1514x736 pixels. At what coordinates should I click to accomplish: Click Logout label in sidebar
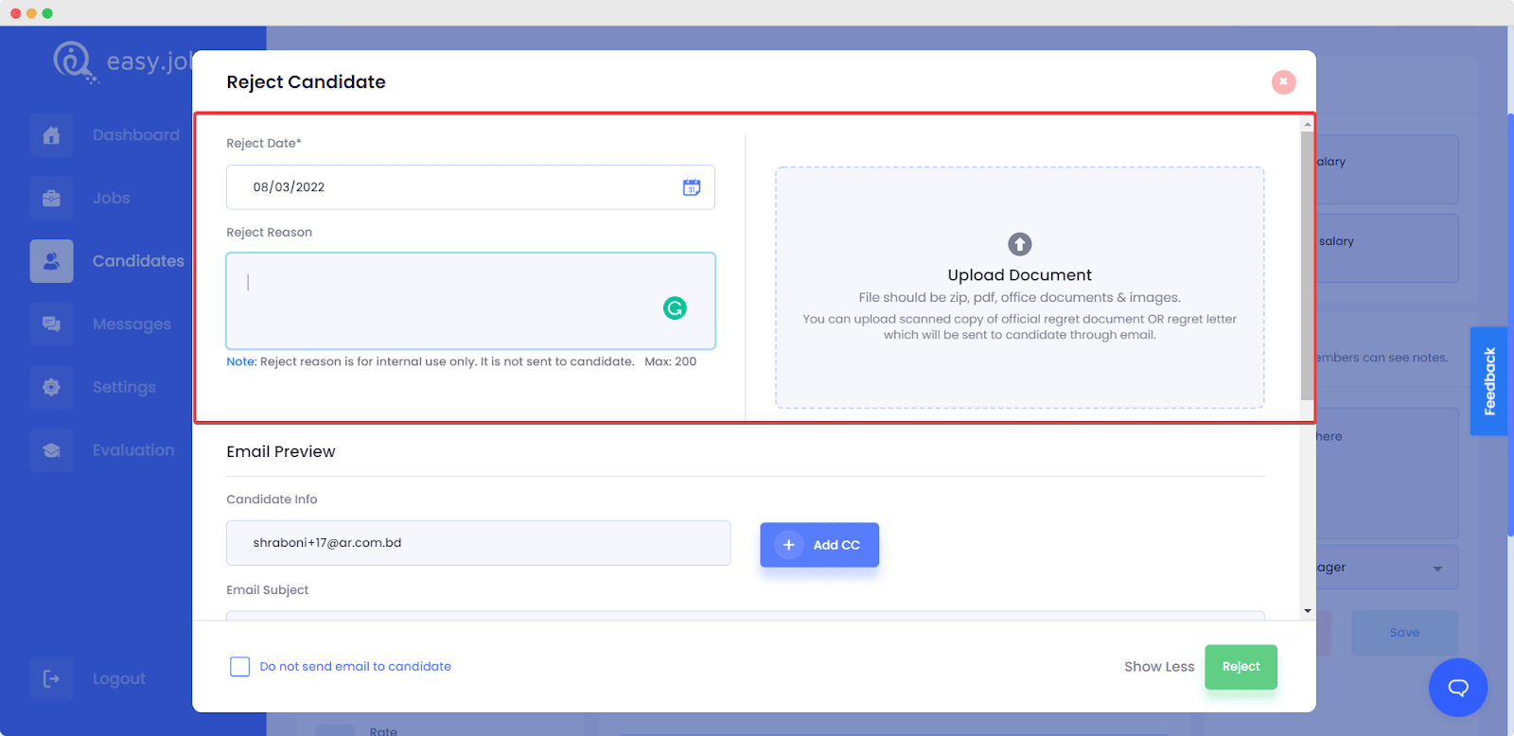[119, 679]
